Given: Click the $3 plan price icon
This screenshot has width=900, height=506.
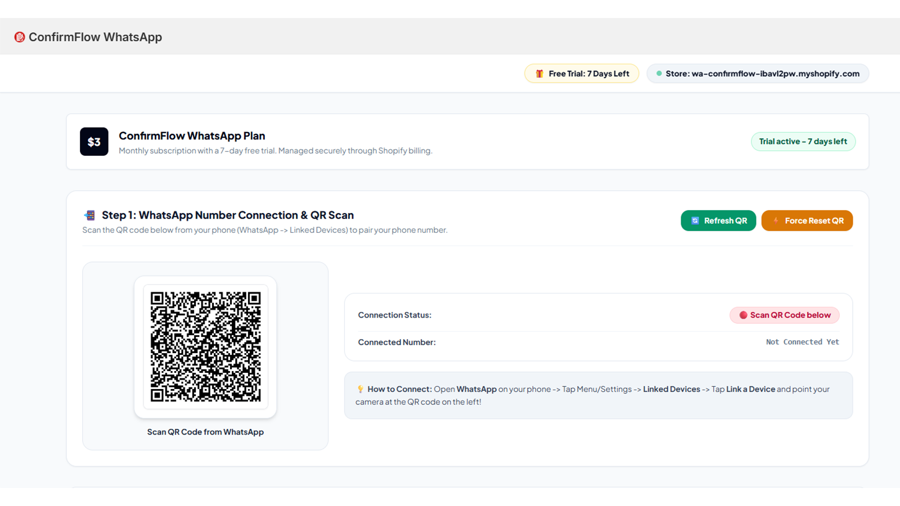Looking at the screenshot, I should tap(94, 142).
